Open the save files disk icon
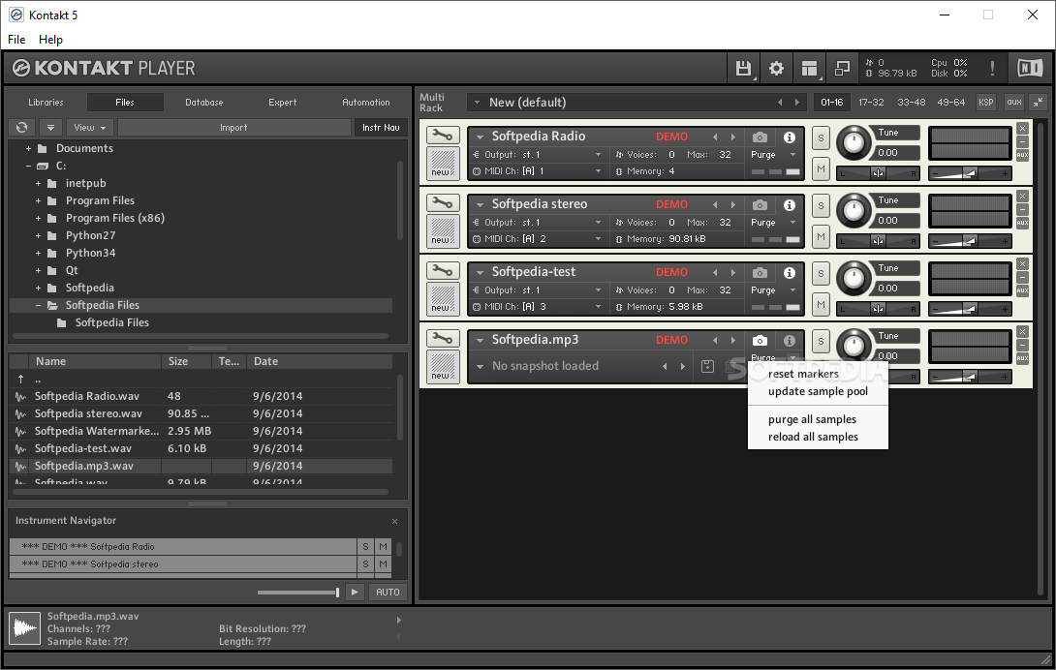Screen dimensions: 1056x670 point(743,68)
